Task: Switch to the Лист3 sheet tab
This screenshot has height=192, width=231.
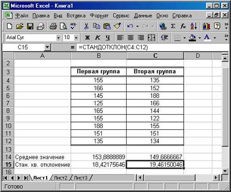Action: click(80, 177)
